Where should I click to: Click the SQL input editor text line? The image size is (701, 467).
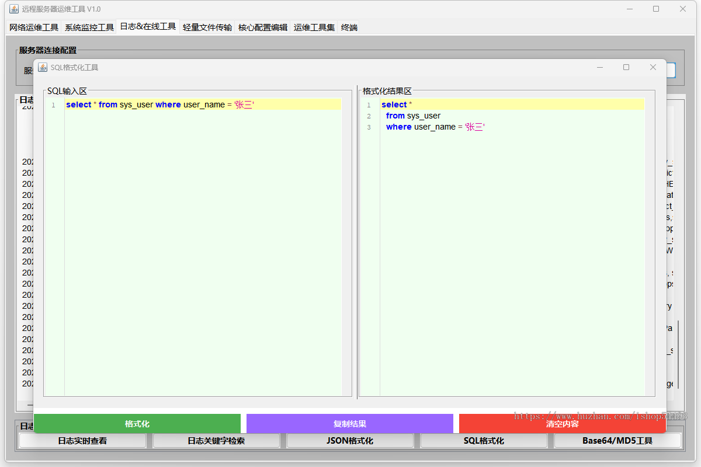tap(203, 104)
